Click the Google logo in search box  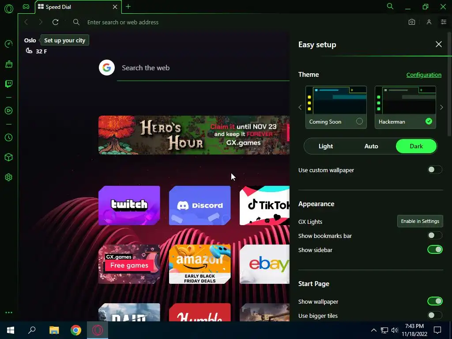(107, 68)
